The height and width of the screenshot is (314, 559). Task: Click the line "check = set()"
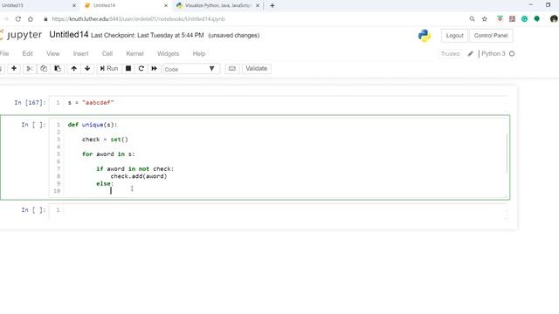[105, 140]
